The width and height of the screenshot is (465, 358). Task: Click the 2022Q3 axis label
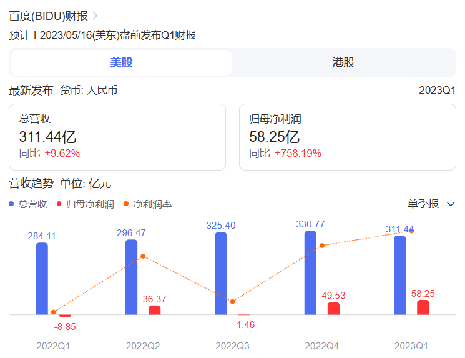tap(233, 346)
